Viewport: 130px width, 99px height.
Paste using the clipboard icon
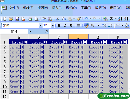click(70, 19)
